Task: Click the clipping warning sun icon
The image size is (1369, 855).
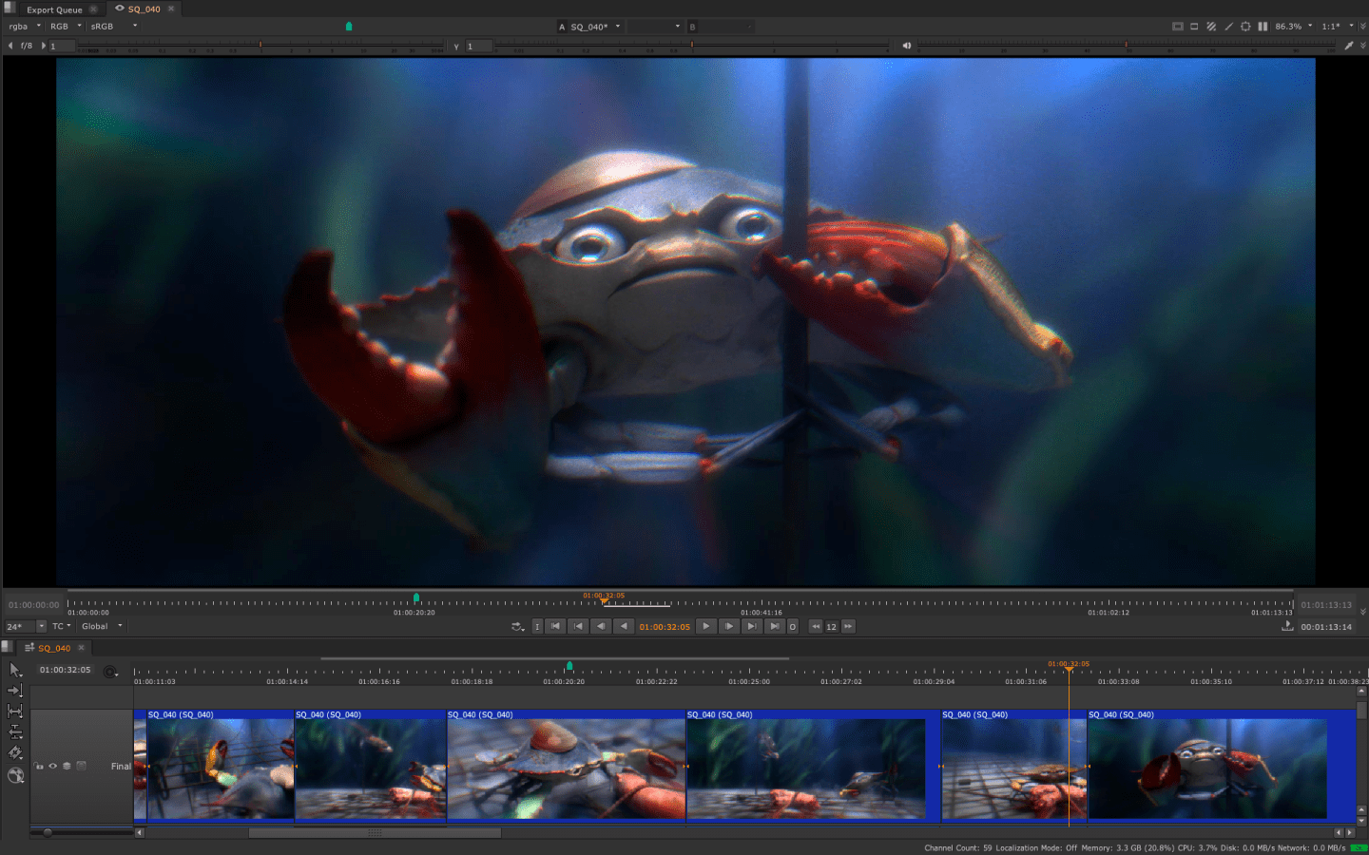Action: tap(1245, 27)
